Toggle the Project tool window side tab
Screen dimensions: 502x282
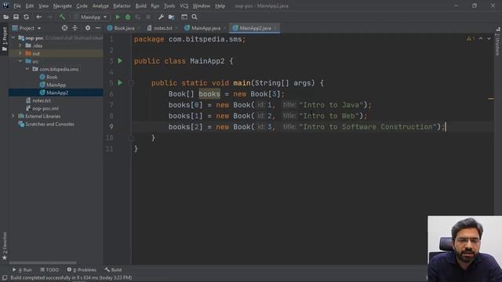[x=4, y=39]
